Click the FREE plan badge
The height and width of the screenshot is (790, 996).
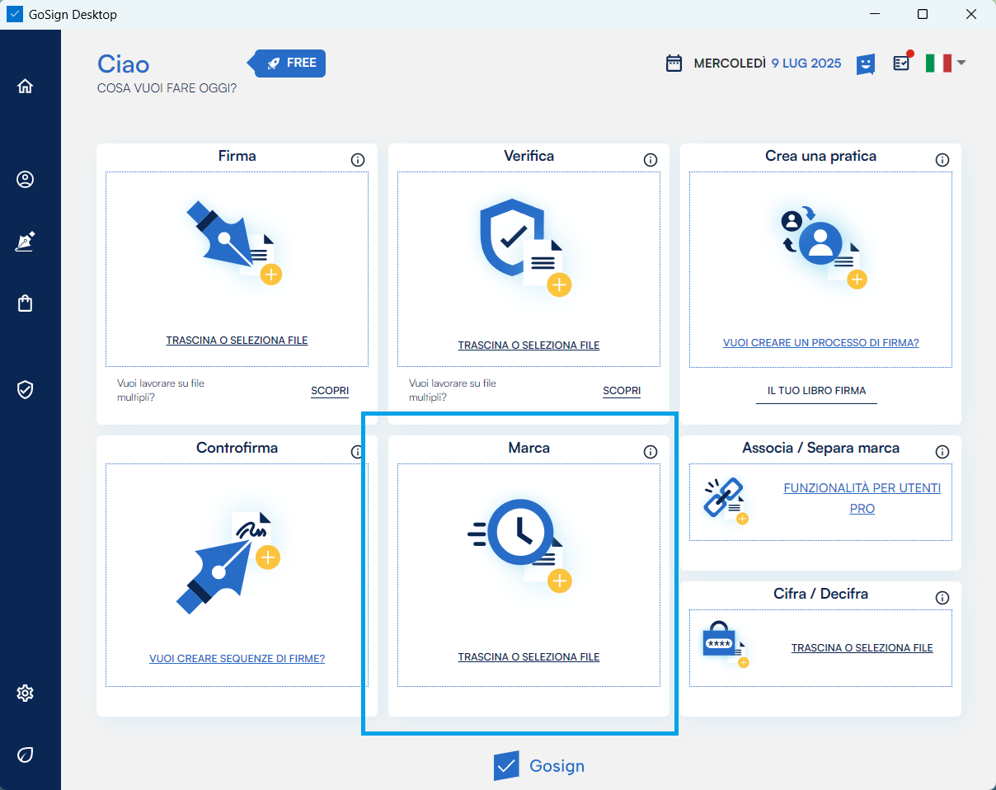pos(291,63)
